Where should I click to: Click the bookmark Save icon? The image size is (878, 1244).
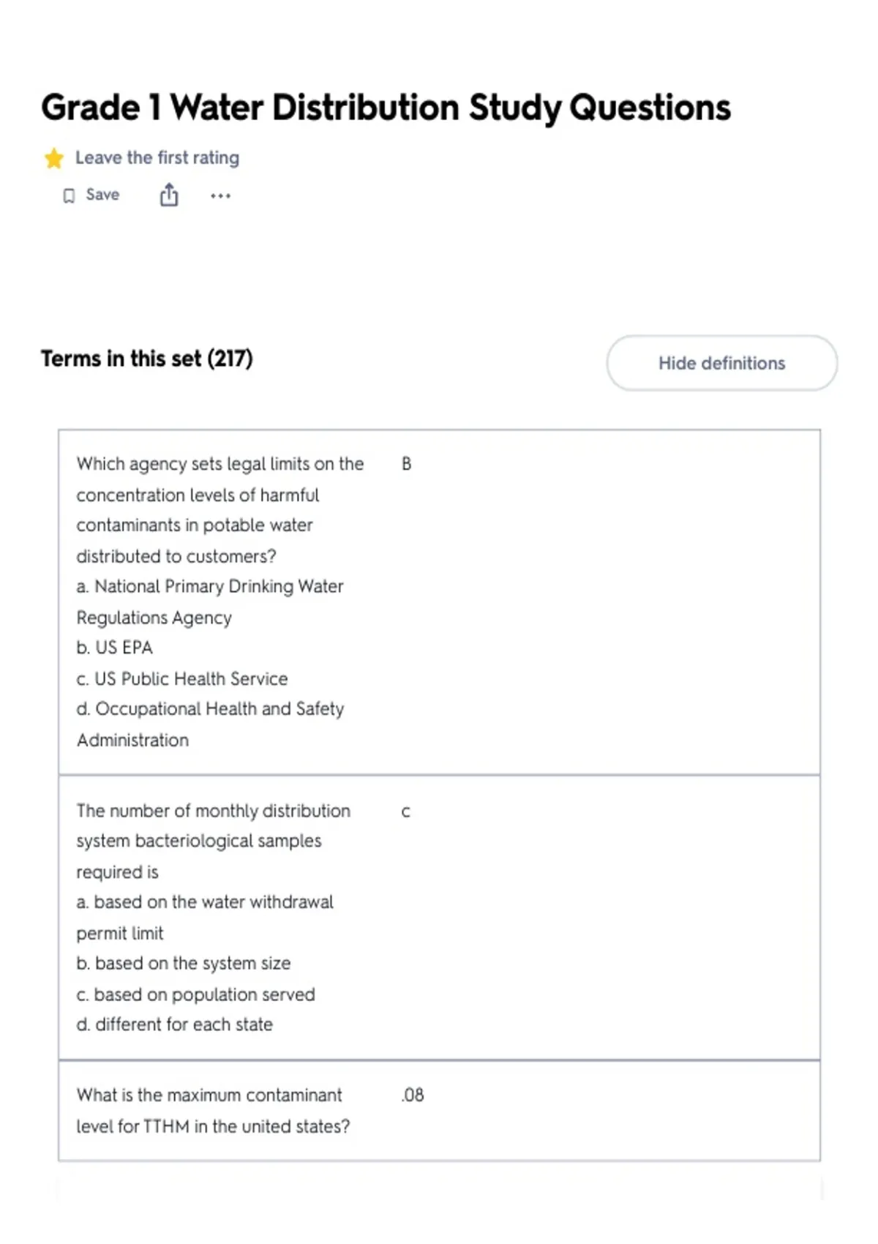click(69, 196)
